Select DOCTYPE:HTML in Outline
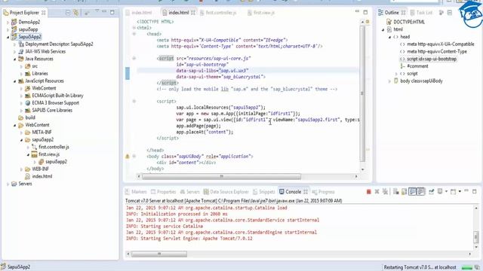The width and height of the screenshot is (483, 271). pos(409,22)
